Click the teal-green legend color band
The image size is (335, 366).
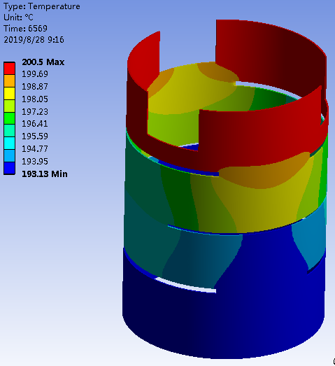click(9, 131)
